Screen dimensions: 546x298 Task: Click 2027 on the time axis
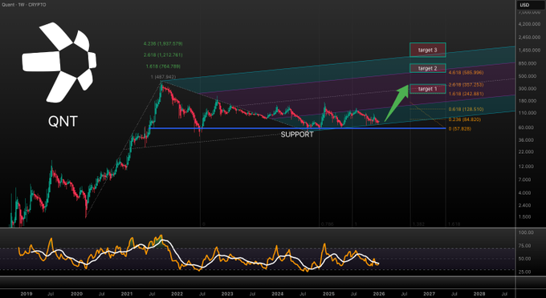tap(429, 294)
